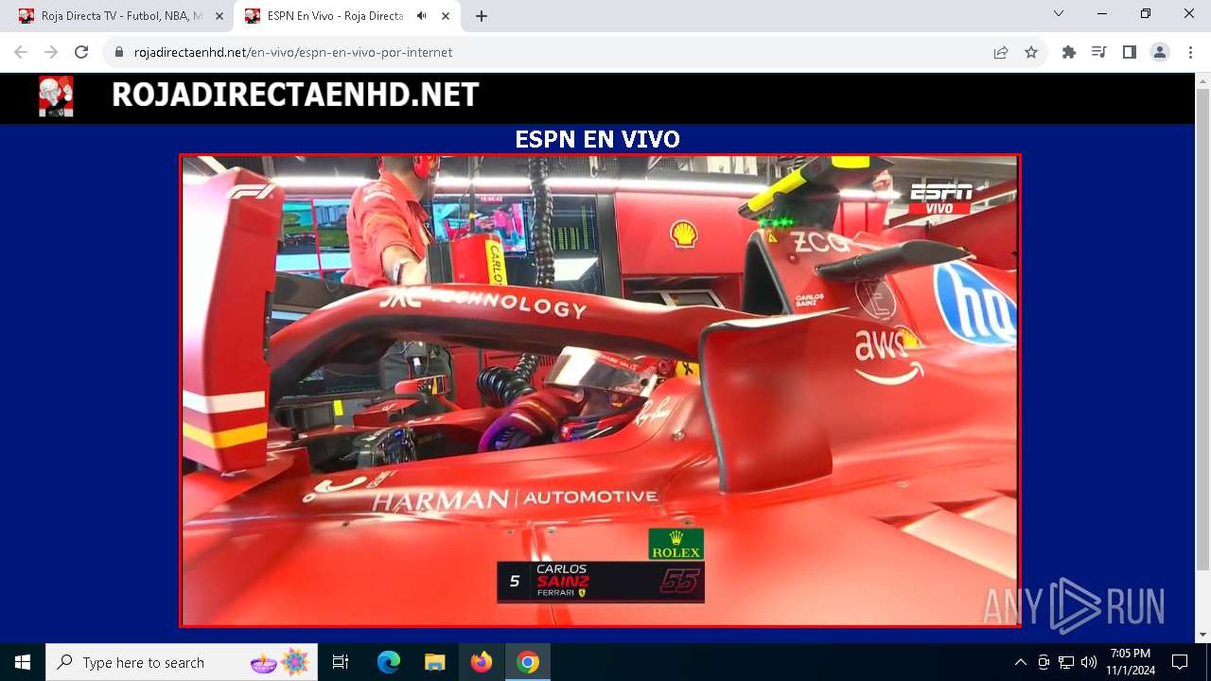Open the network status tray icon

pyautogui.click(x=1066, y=662)
